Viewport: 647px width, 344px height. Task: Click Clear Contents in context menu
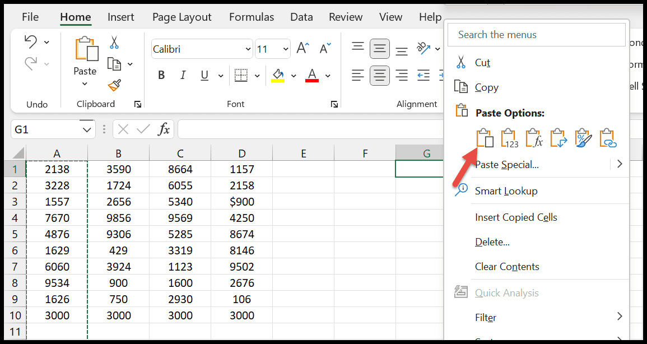pyautogui.click(x=507, y=267)
